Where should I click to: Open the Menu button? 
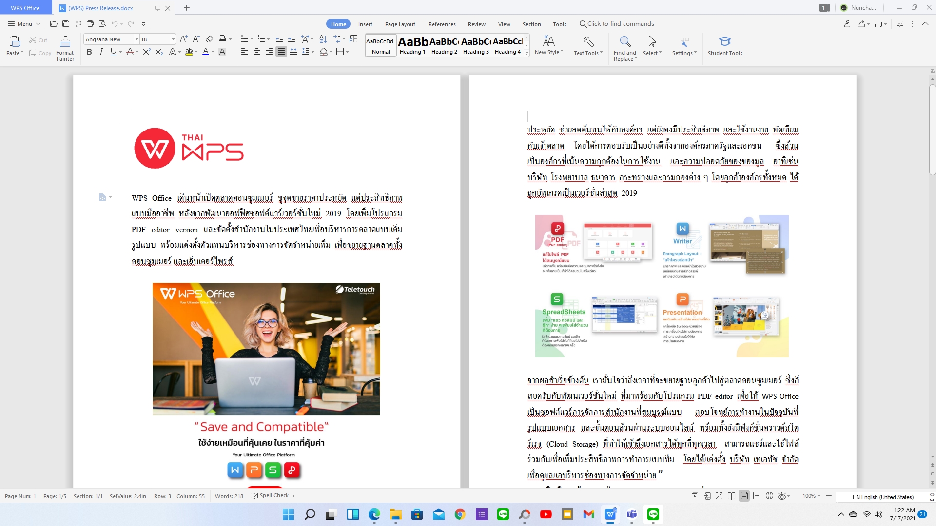click(24, 24)
